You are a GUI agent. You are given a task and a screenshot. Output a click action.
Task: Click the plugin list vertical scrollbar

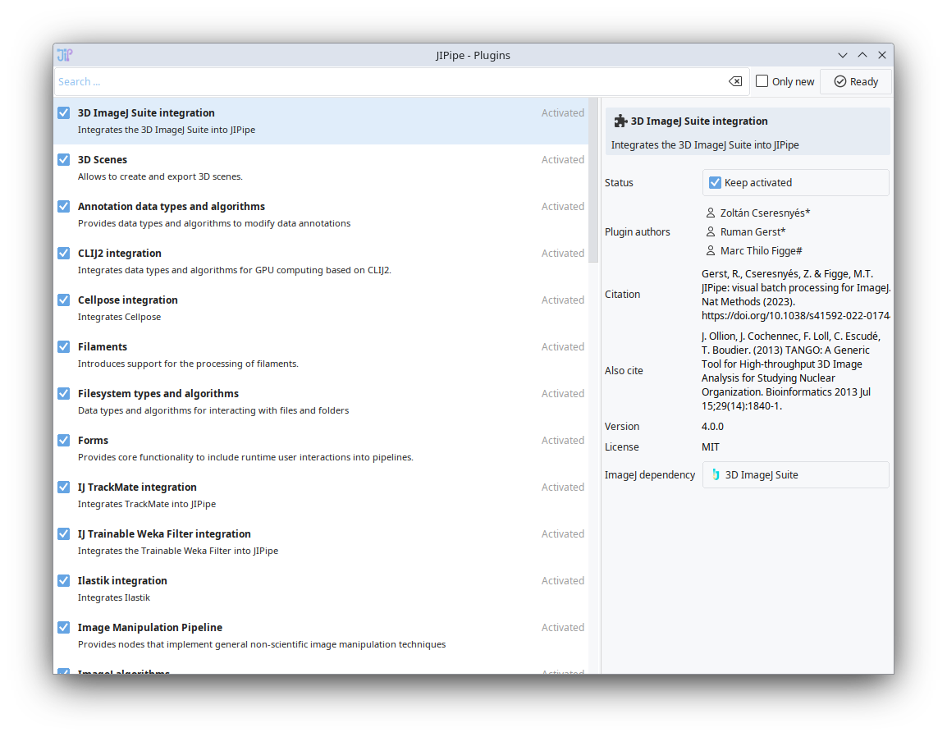(593, 181)
